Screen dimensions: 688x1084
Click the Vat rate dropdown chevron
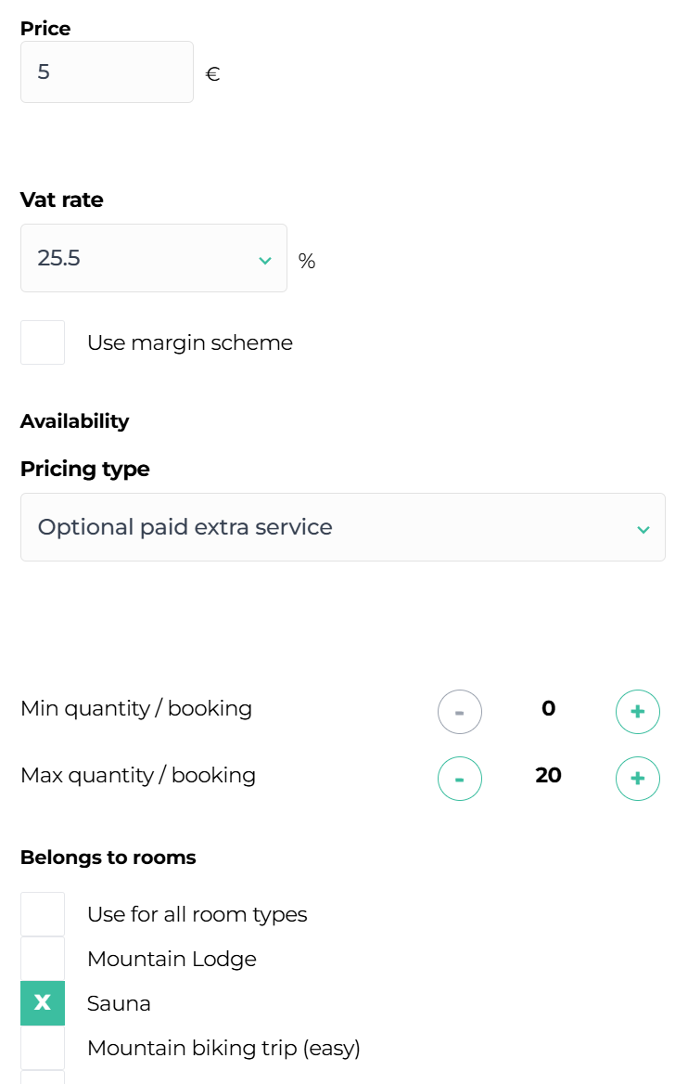265,260
